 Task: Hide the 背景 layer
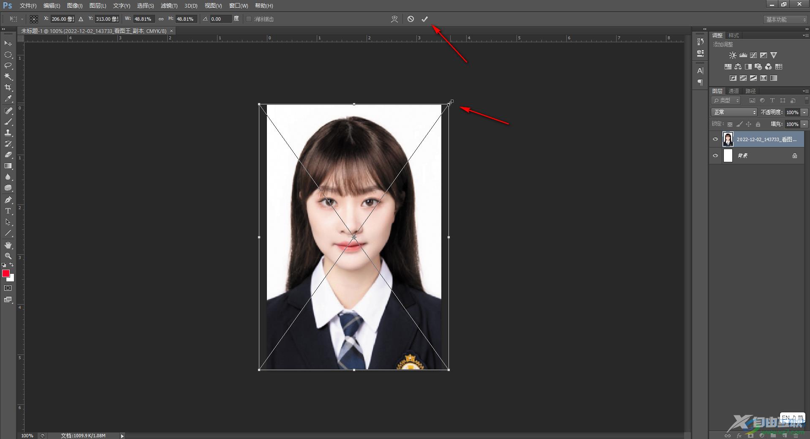tap(715, 155)
